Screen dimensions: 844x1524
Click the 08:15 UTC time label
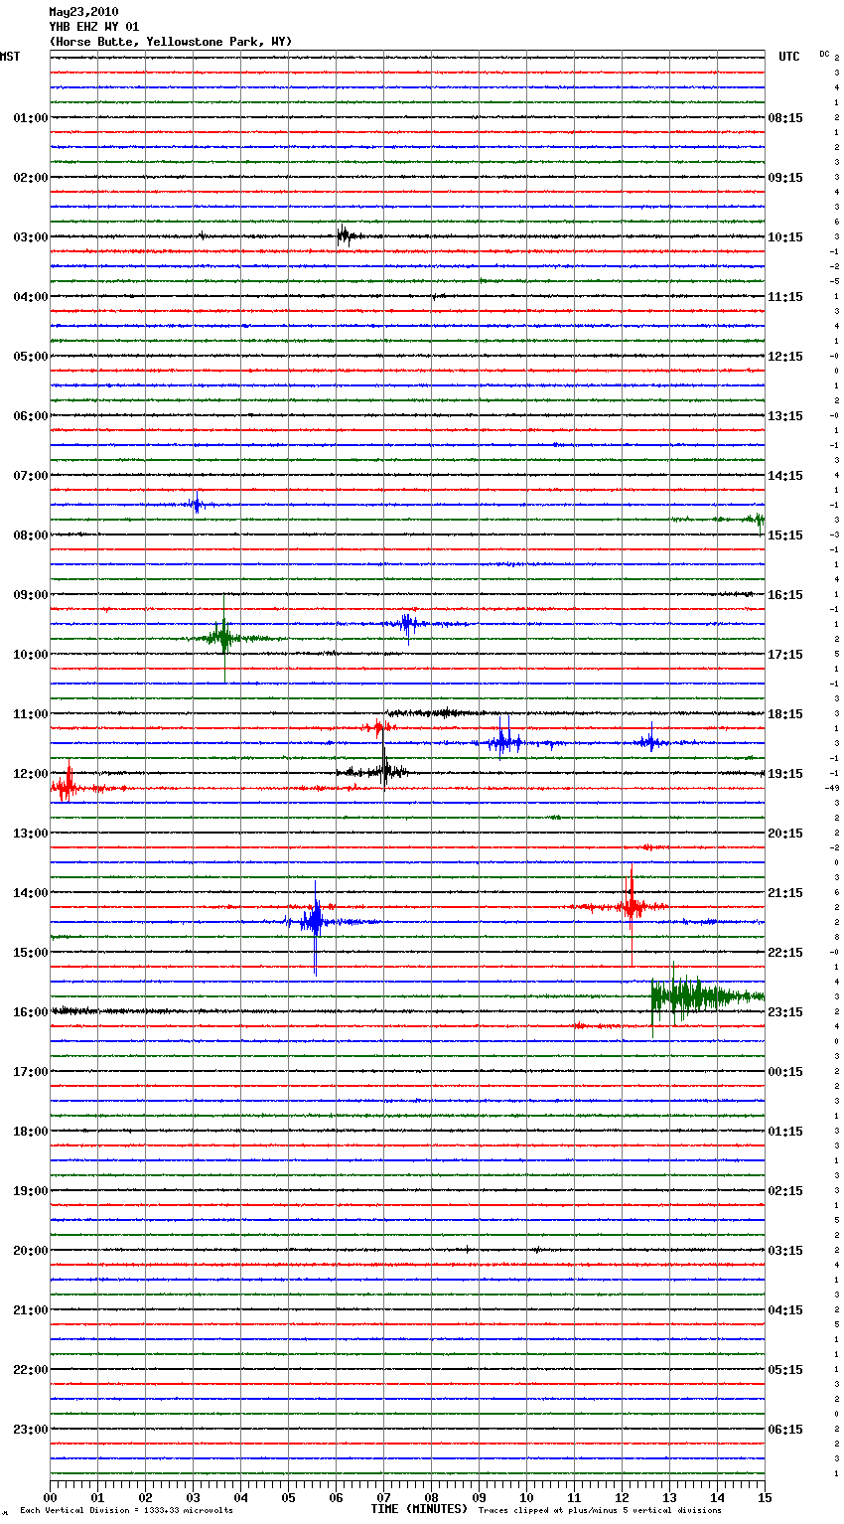[x=785, y=118]
